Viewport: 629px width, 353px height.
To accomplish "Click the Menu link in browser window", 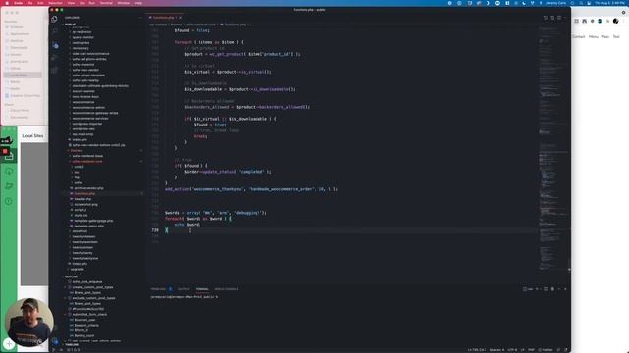I will coord(594,37).
